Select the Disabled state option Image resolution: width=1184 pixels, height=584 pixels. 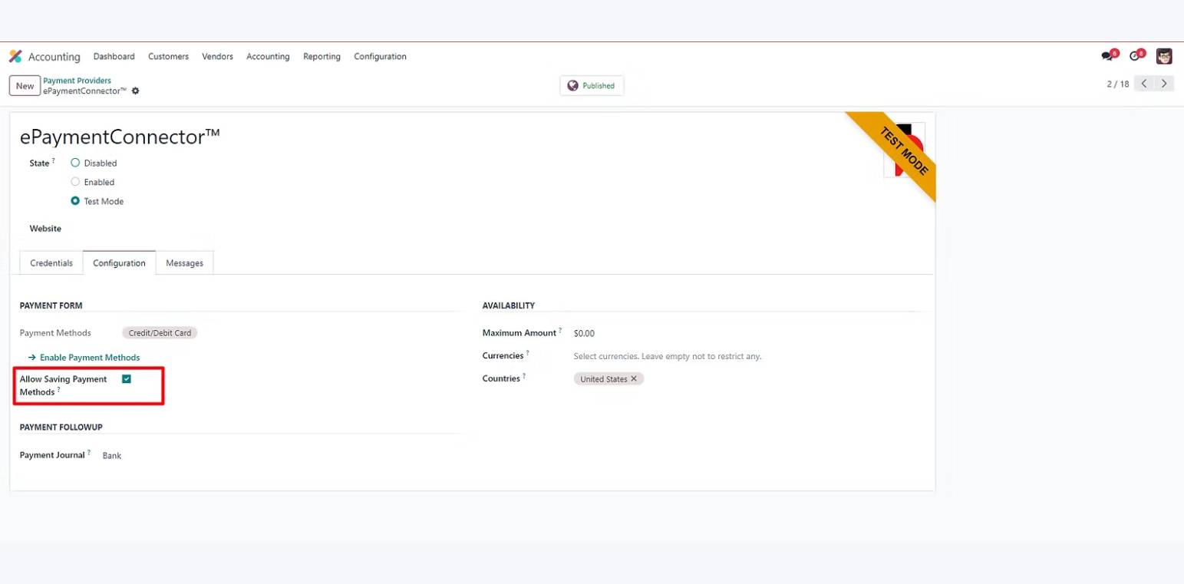[x=75, y=163]
